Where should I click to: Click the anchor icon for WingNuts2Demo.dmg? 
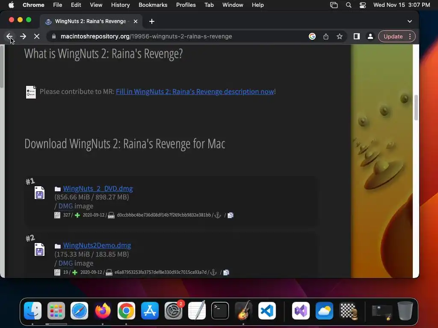213,272
